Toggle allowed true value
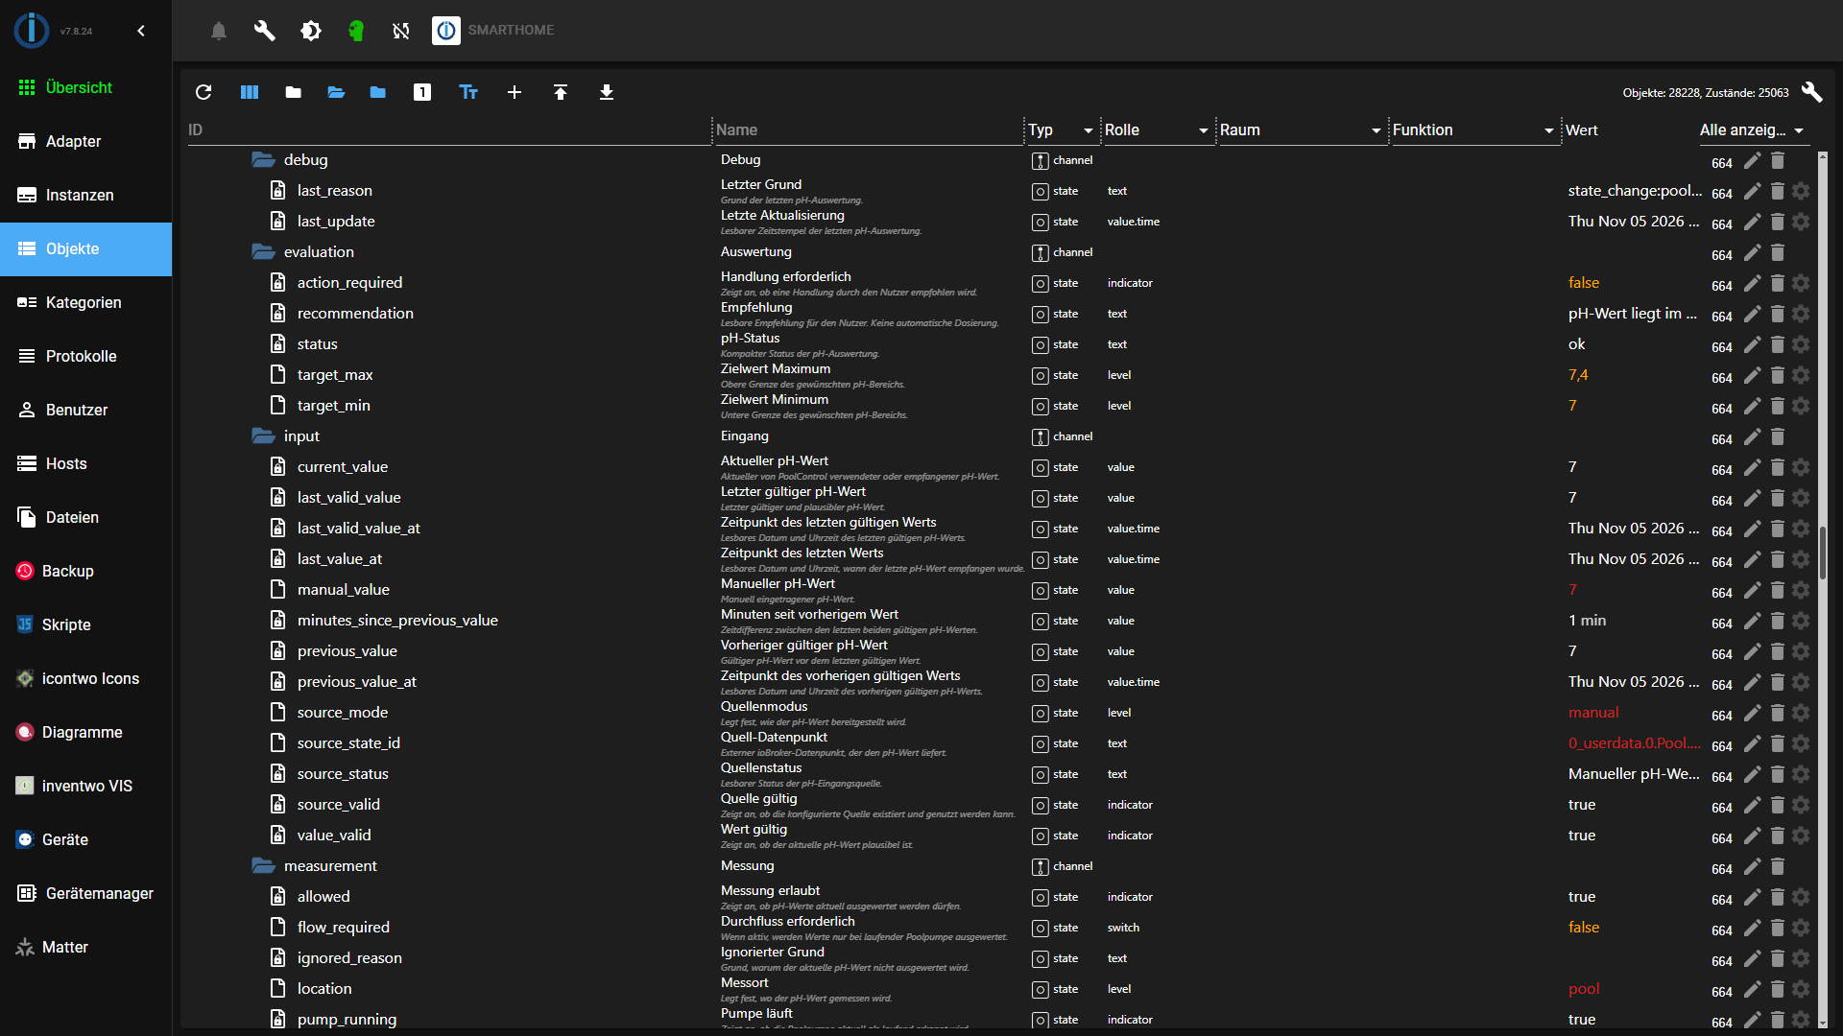Screen dimensions: 1843x1036 (1582, 897)
